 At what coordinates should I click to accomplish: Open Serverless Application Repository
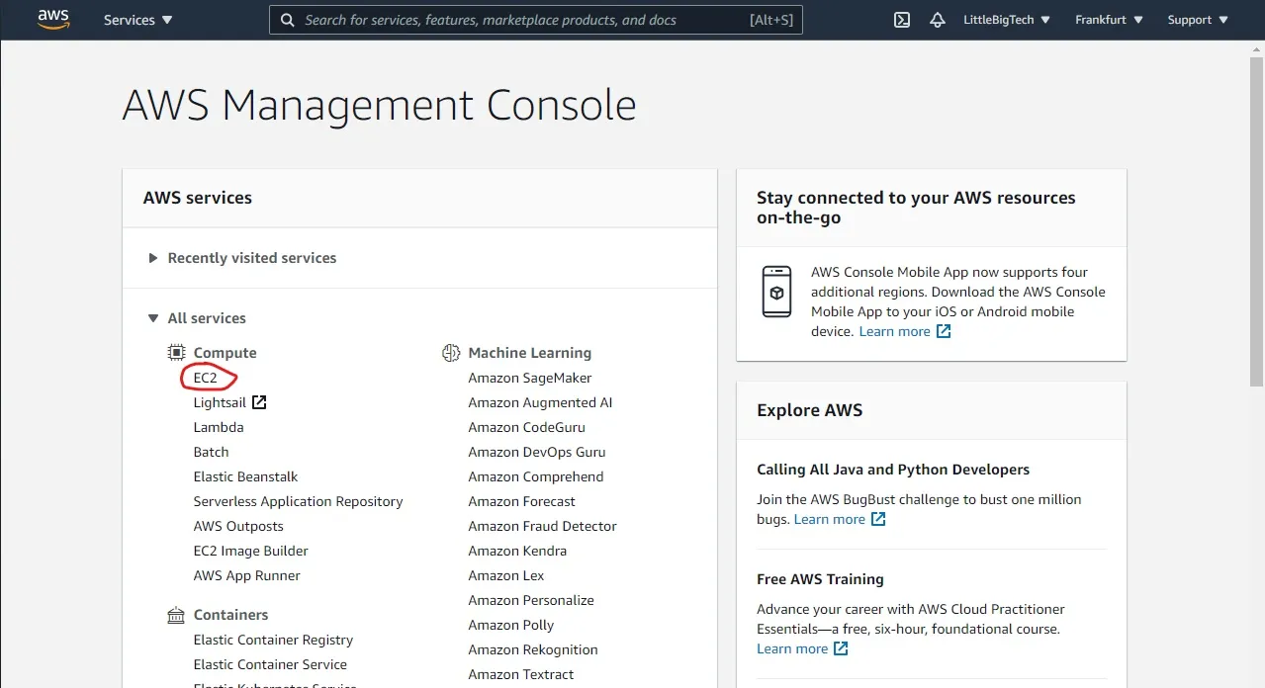[x=299, y=501]
